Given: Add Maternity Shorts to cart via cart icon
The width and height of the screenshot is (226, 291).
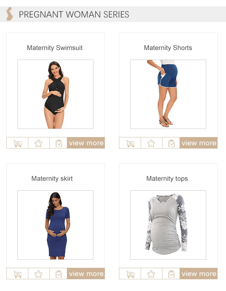Looking at the screenshot, I should coord(130,143).
